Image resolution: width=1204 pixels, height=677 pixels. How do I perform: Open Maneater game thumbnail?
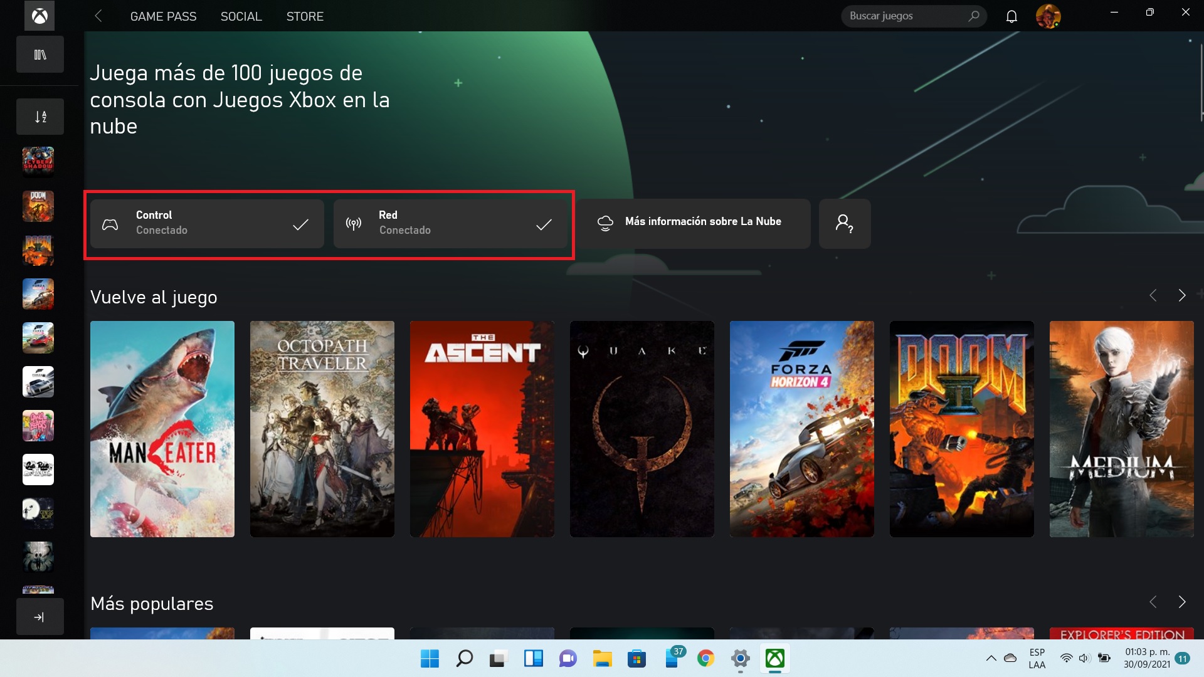162,429
